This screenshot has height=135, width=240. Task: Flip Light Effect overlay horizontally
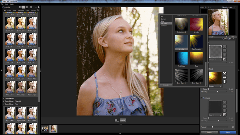[224, 77]
